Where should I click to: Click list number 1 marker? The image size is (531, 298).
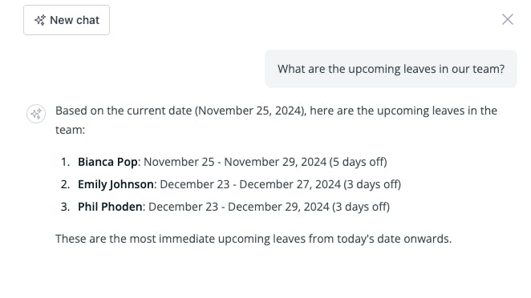pyautogui.click(x=65, y=162)
